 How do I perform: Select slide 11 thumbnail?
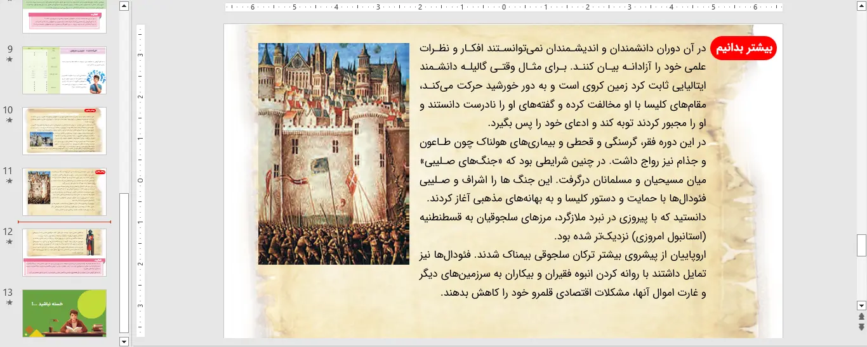(x=64, y=192)
